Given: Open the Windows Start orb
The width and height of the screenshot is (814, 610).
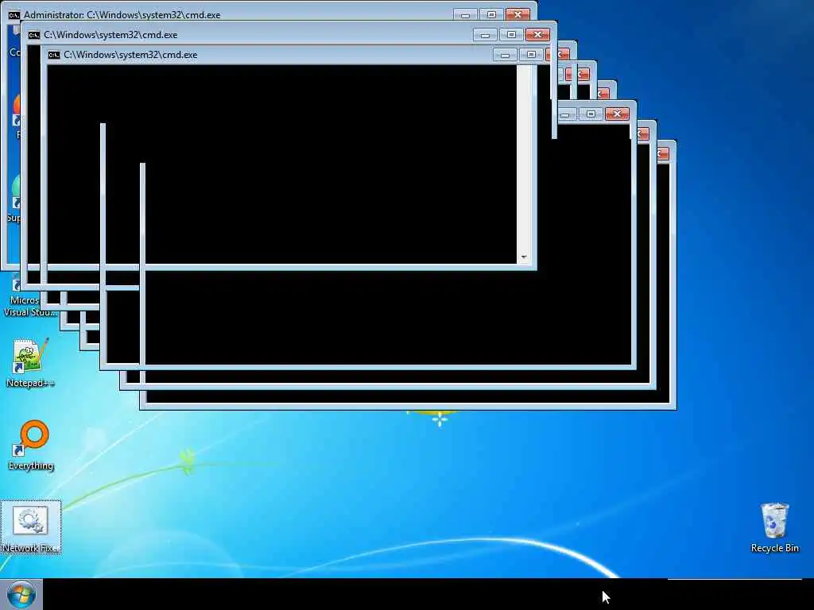Looking at the screenshot, I should (21, 594).
